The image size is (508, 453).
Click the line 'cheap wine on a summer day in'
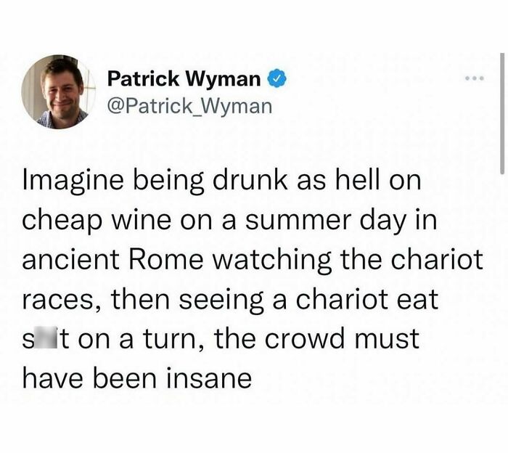click(x=230, y=221)
